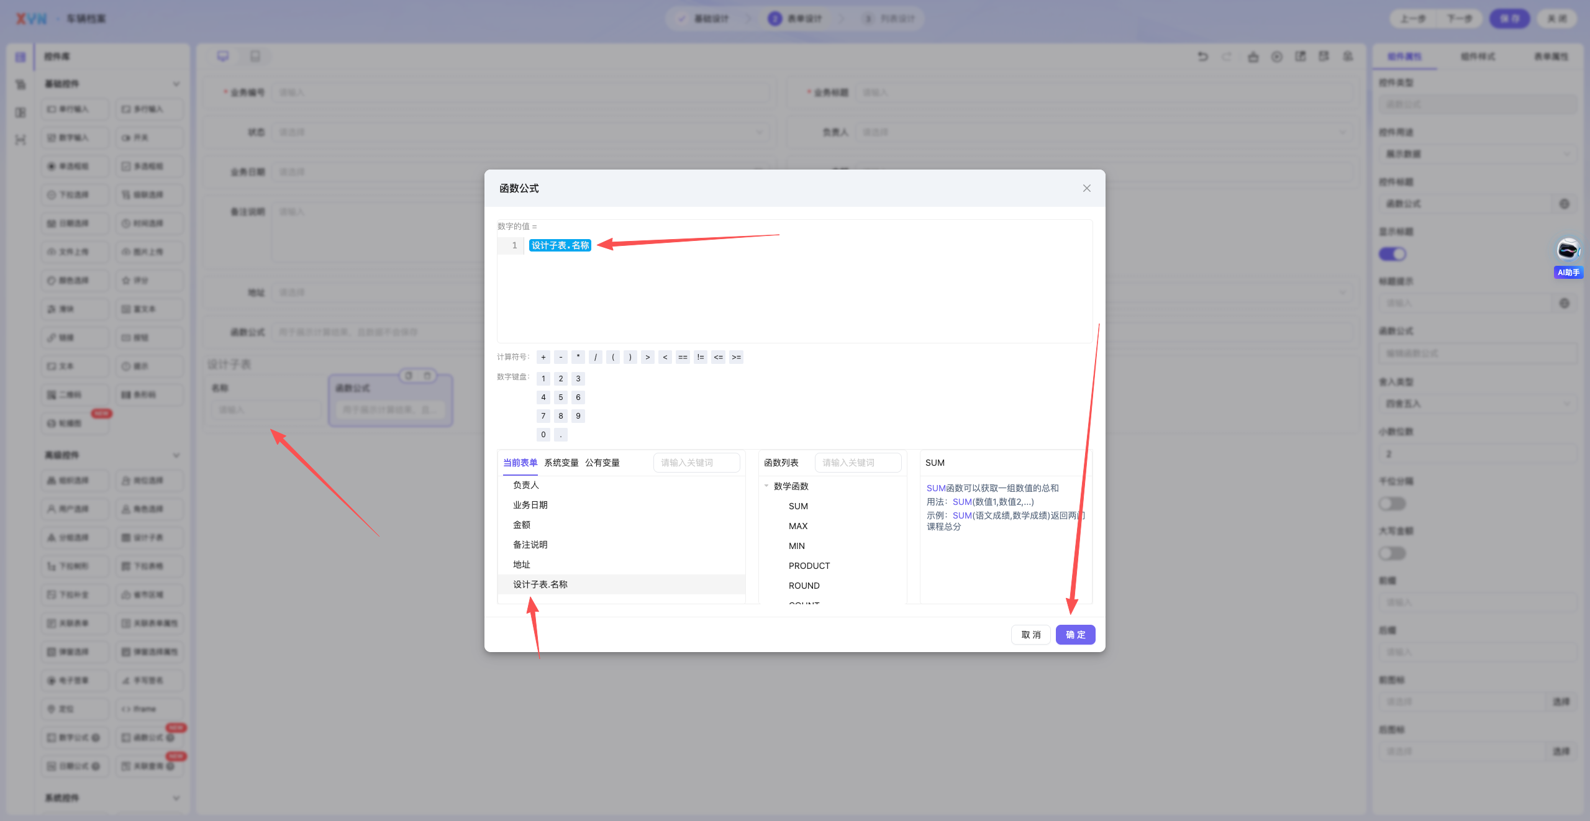This screenshot has width=1590, height=821.
Task: Choose the 备注说明 field variable
Action: 622,545
